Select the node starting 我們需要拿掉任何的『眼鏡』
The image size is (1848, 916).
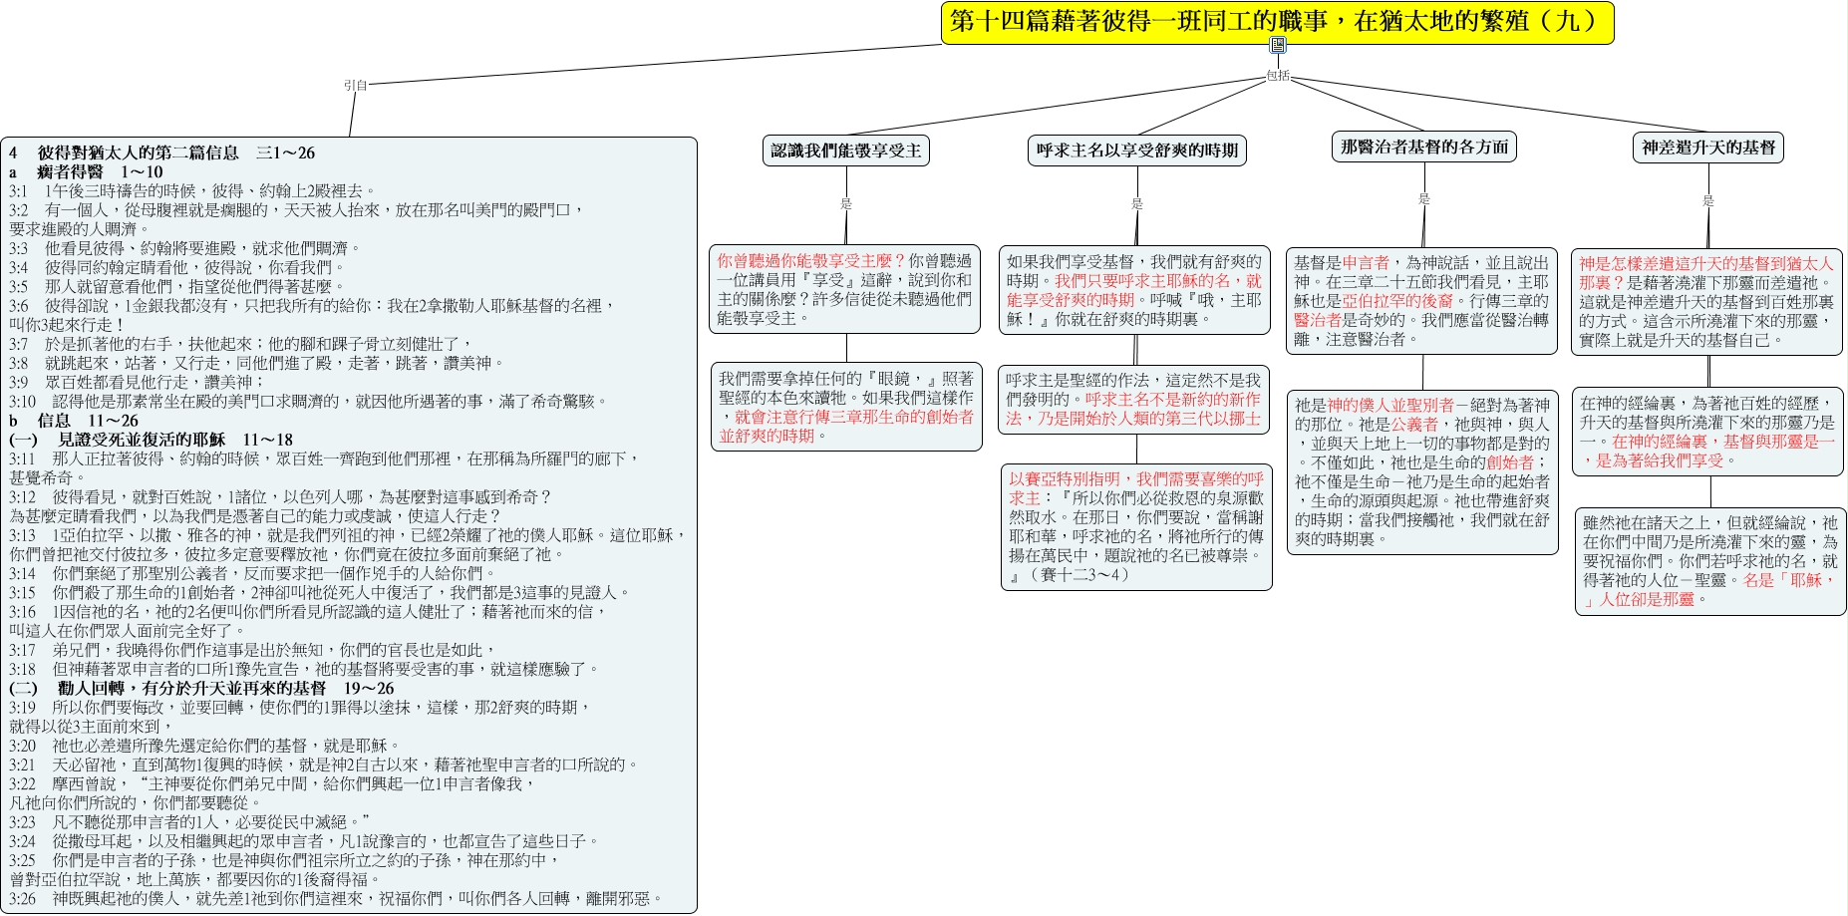(x=847, y=407)
